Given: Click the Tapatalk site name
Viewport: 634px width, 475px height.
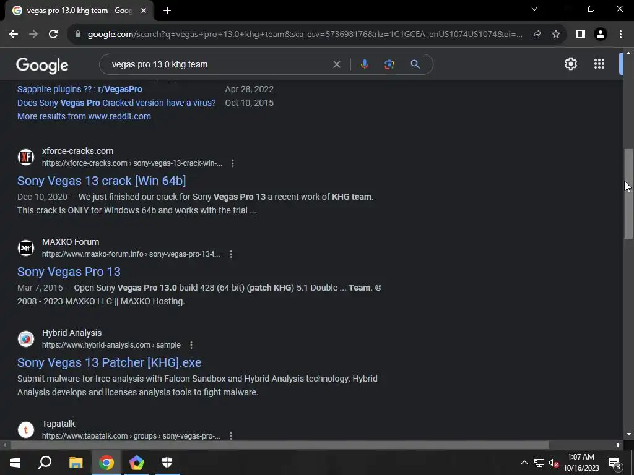Looking at the screenshot, I should tap(59, 424).
